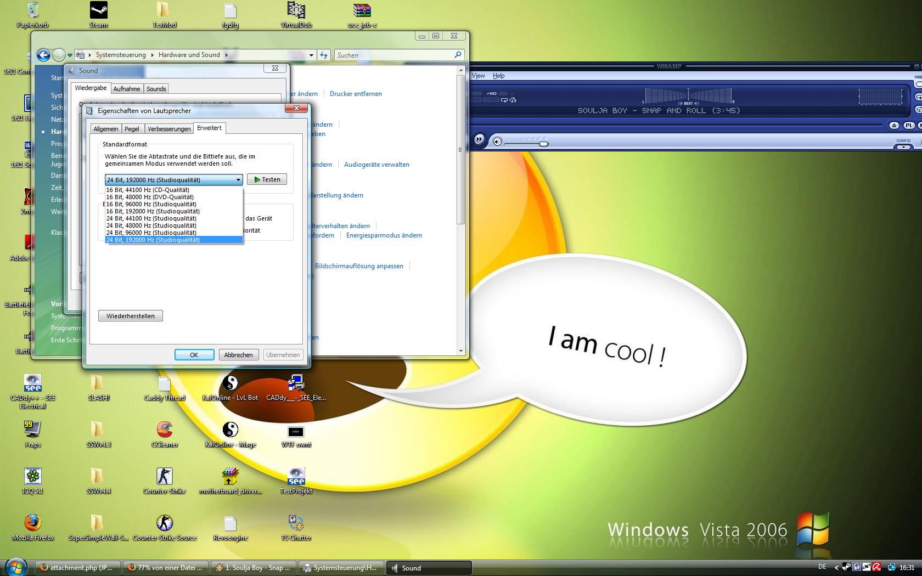Click the Systemsteuerung breadcrumb in address bar
This screenshot has width=922, height=576.
point(121,55)
